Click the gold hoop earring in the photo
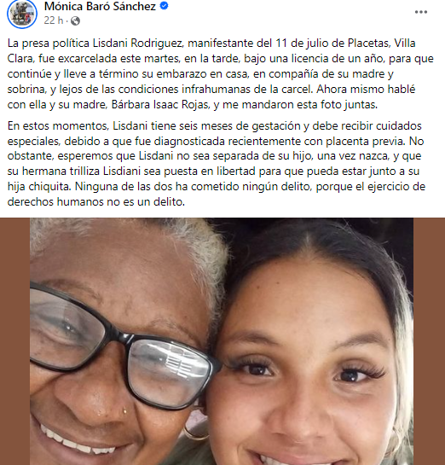The width and height of the screenshot is (445, 465). (x=195, y=432)
